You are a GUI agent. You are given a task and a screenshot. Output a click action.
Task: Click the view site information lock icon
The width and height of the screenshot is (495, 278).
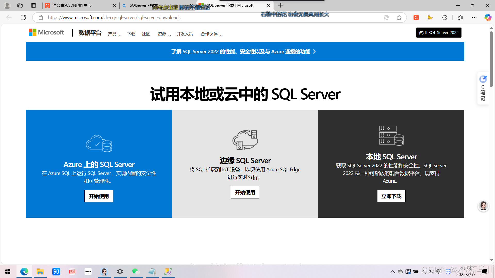click(41, 18)
